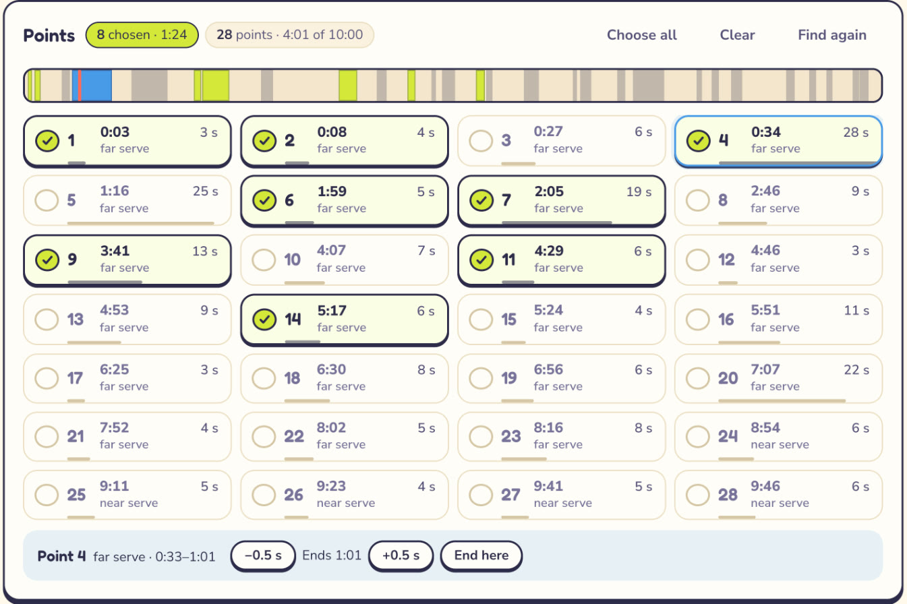Click the '28 points · 4:01 of 10:00' pill

pos(289,35)
